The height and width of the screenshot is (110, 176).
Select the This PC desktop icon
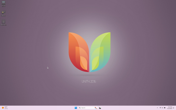pyautogui.click(x=4, y=4)
